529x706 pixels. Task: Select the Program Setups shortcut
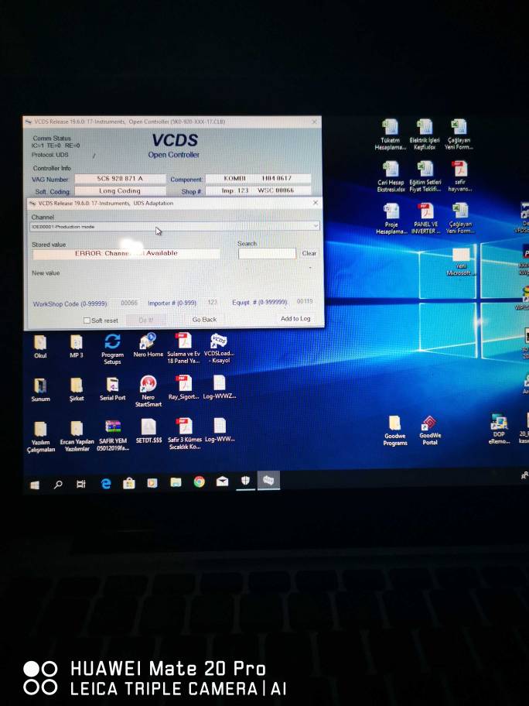coord(112,349)
